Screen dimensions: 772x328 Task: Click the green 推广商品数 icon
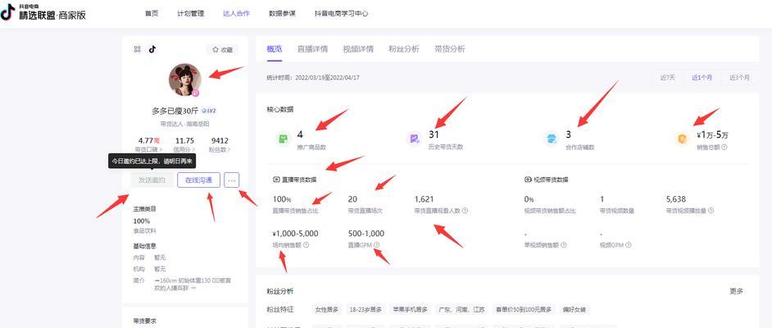pos(283,139)
